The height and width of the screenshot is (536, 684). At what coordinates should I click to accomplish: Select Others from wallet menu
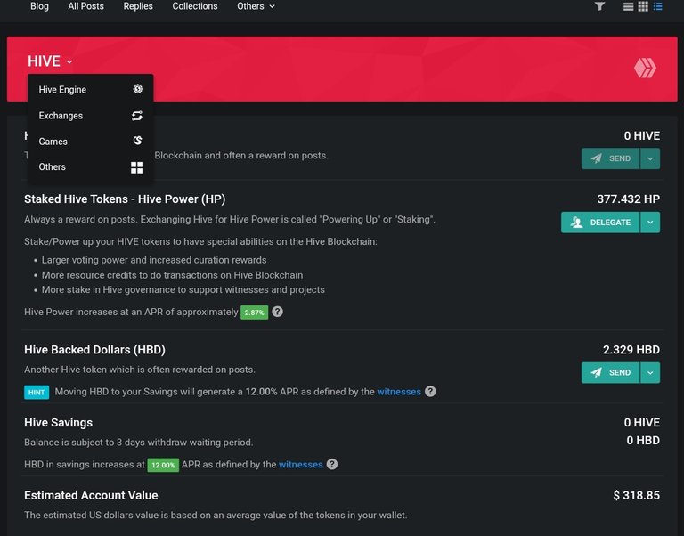tap(90, 167)
